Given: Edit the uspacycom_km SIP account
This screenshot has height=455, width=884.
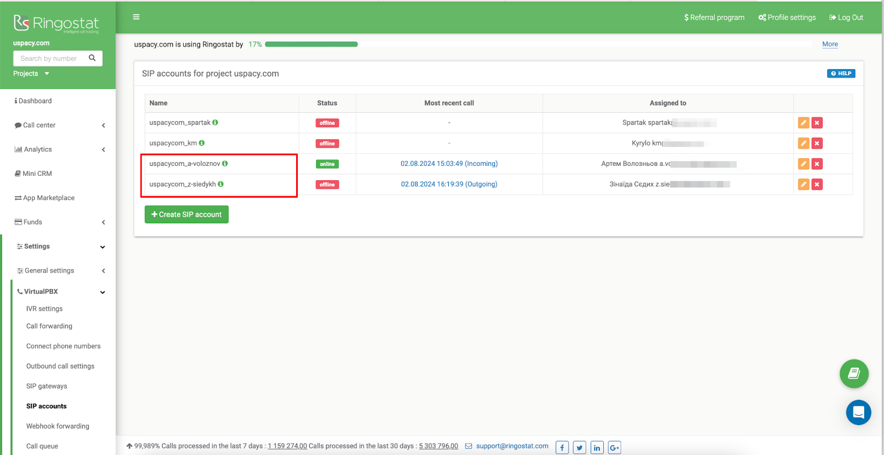Looking at the screenshot, I should (803, 143).
